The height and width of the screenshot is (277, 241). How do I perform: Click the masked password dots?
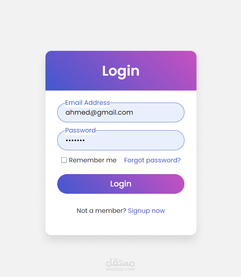tap(75, 140)
